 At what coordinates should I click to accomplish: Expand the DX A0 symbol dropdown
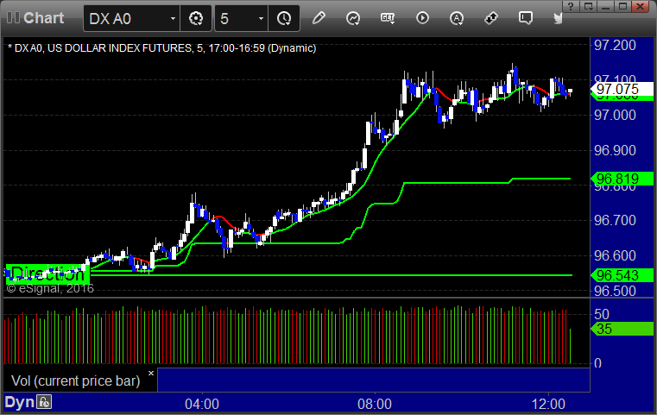point(173,17)
